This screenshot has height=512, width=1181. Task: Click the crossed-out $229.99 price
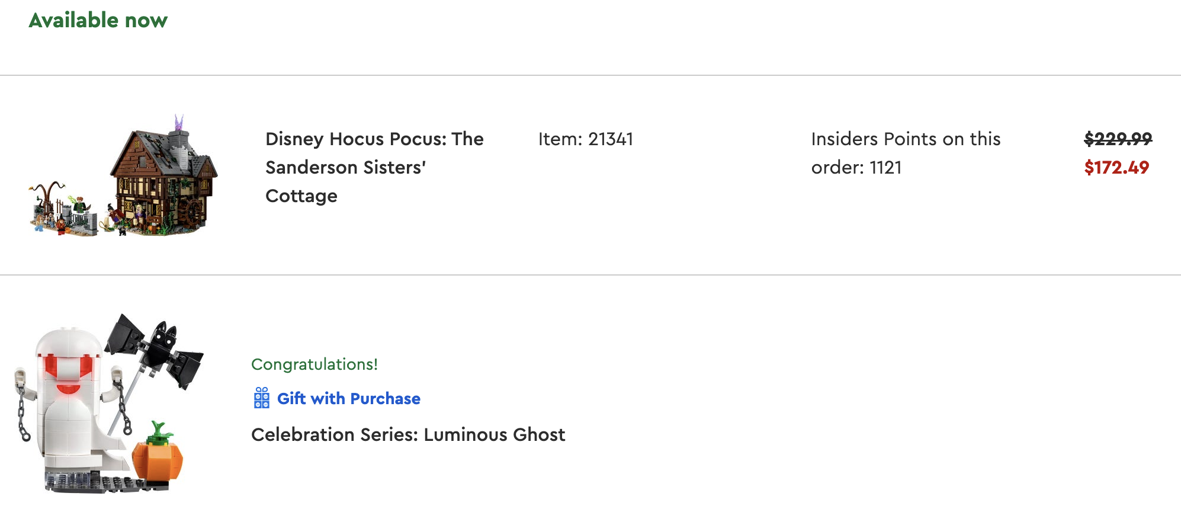click(1118, 139)
